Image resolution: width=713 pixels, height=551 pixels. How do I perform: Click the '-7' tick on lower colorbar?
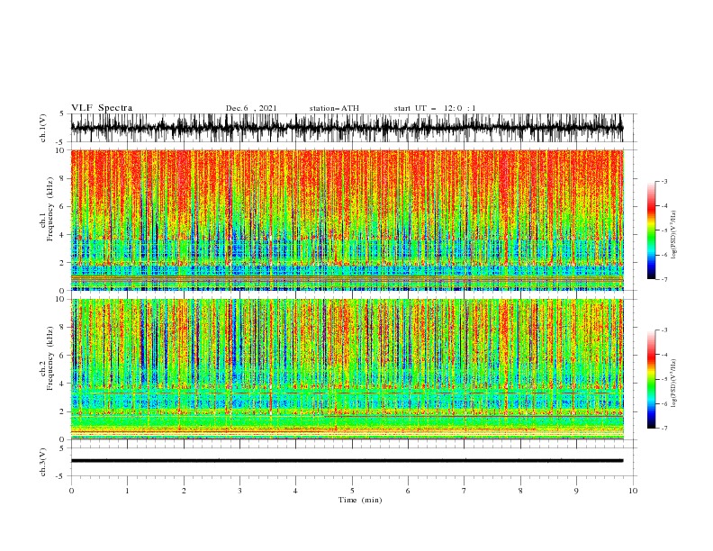pos(664,429)
